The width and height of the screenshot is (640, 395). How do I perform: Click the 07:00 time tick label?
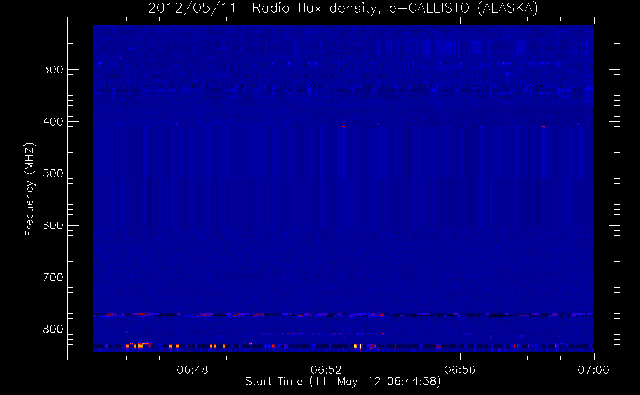click(594, 370)
